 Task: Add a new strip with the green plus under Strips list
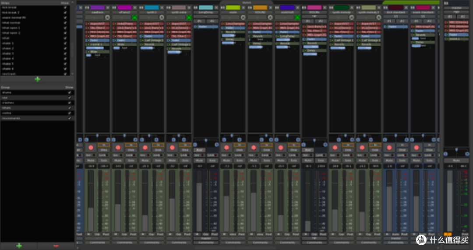point(37,79)
